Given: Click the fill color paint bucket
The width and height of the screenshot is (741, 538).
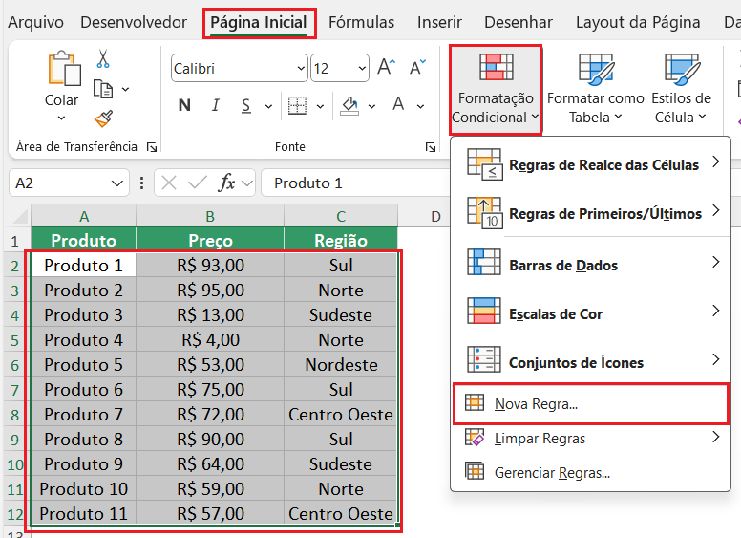Looking at the screenshot, I should 349,105.
